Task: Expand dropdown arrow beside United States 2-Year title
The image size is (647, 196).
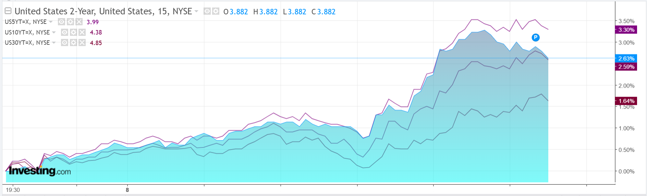Action: coord(196,12)
